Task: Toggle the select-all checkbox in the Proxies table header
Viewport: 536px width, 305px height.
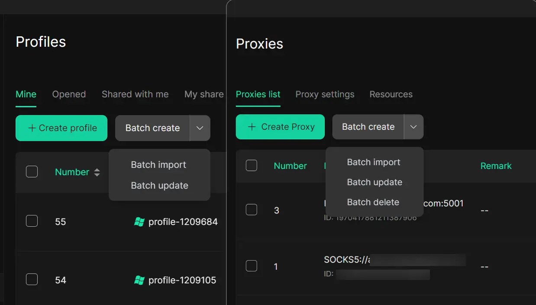Action: click(252, 165)
